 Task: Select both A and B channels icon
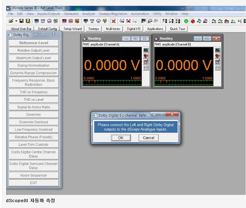(178, 21)
